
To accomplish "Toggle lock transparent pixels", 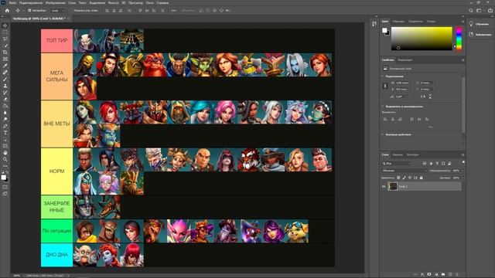I will click(x=398, y=178).
